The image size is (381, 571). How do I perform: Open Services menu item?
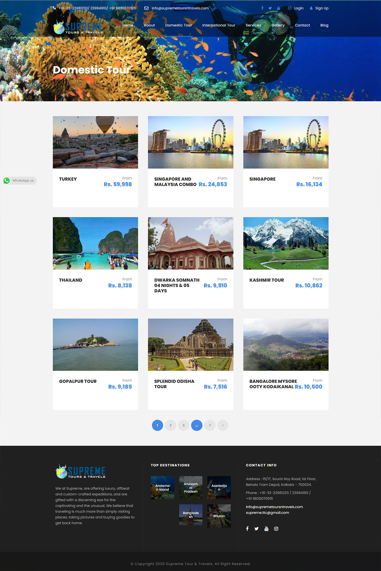click(253, 25)
